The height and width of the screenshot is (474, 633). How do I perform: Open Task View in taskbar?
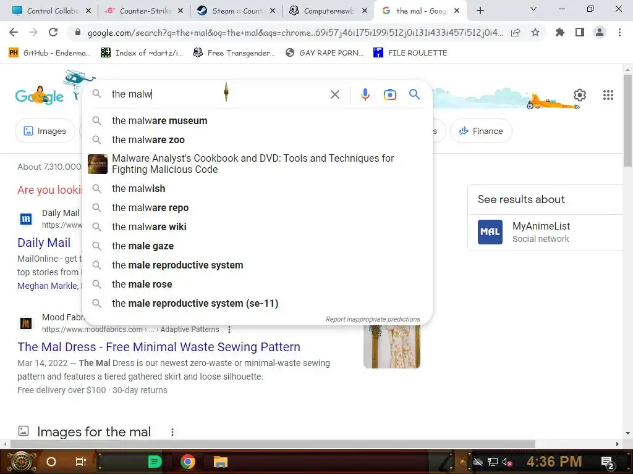(x=81, y=462)
